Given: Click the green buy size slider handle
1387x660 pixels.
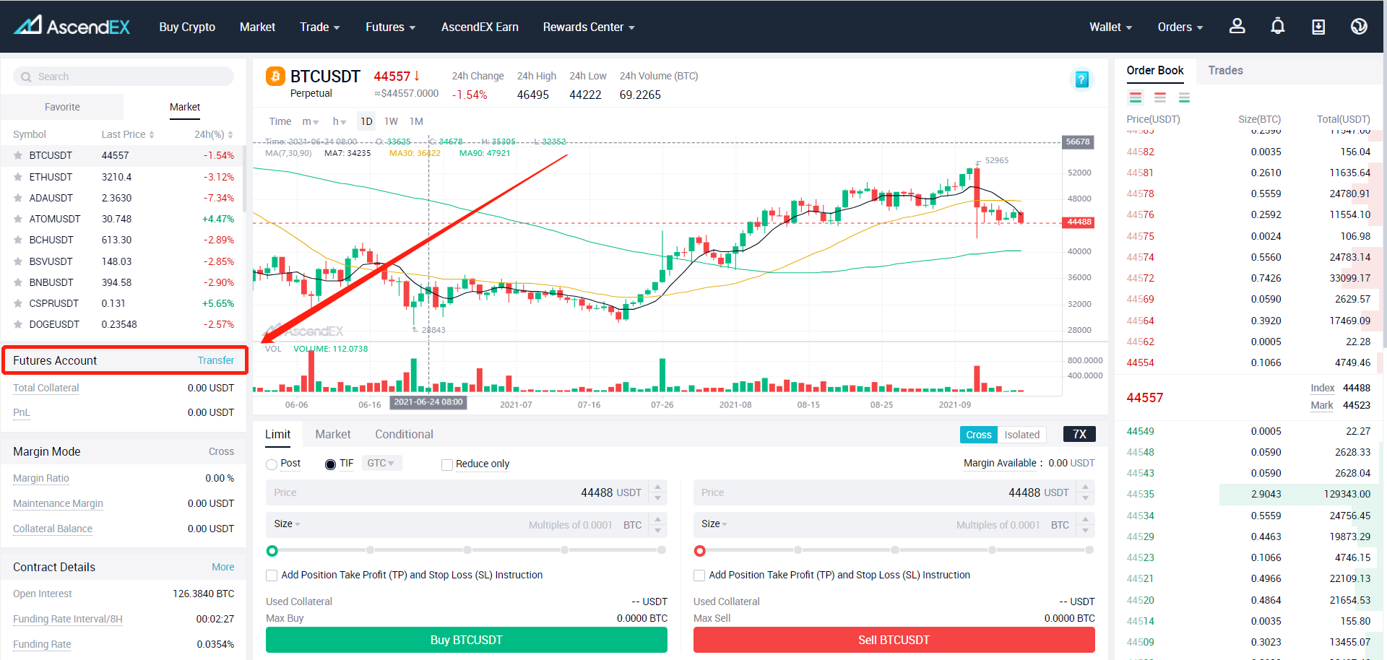Looking at the screenshot, I should 272,551.
